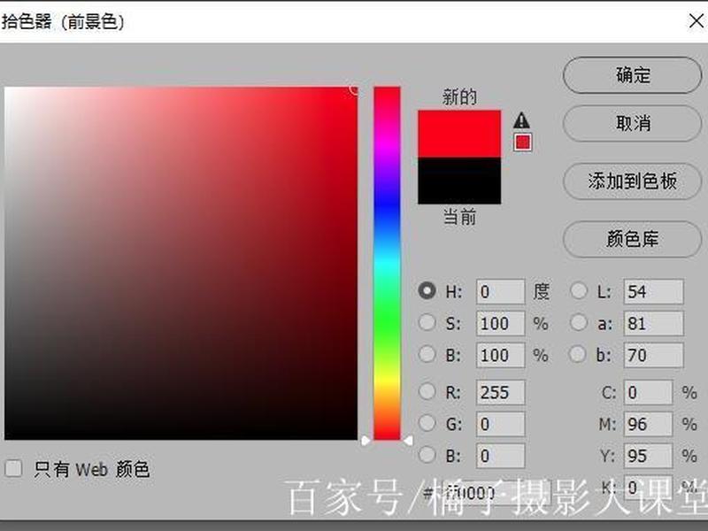This screenshot has width=708, height=531.
Task: Open color libraries via 颜色库 button
Action: click(632, 239)
